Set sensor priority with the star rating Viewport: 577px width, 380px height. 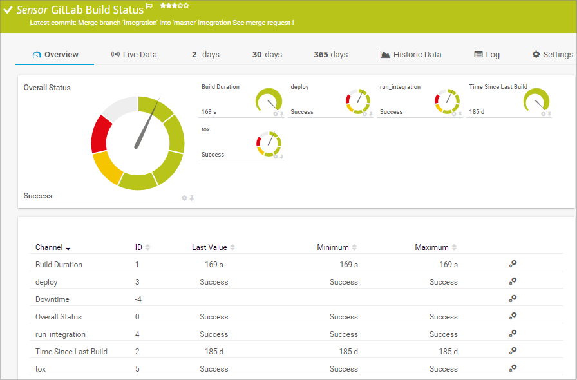tap(174, 6)
